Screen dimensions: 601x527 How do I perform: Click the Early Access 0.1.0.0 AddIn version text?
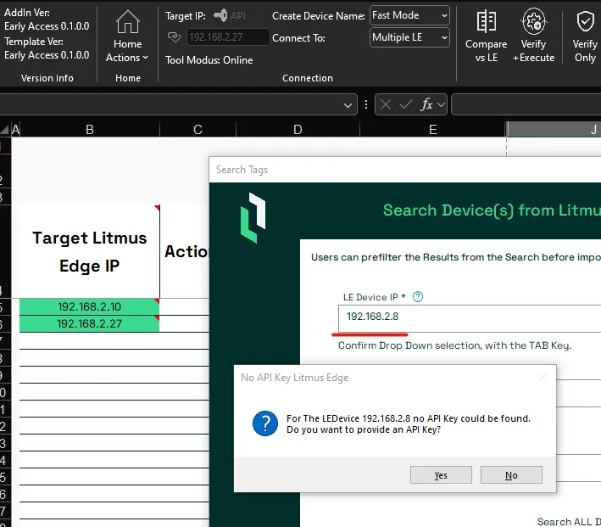(x=47, y=26)
